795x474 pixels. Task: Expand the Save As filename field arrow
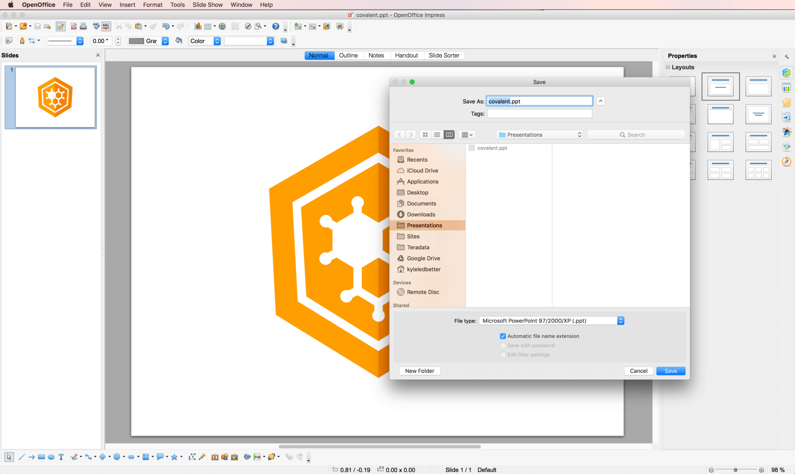click(601, 101)
